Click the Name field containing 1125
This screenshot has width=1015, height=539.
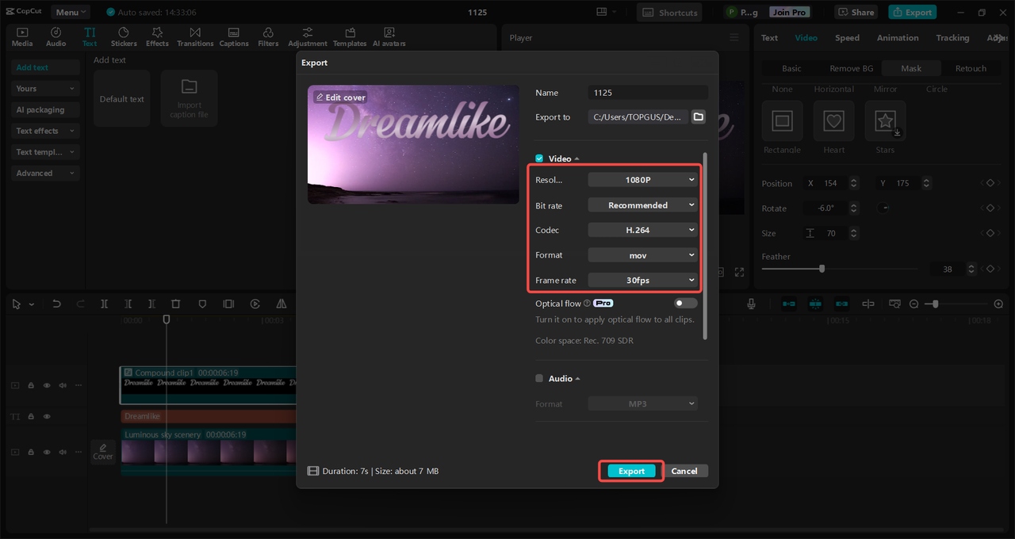tap(648, 93)
